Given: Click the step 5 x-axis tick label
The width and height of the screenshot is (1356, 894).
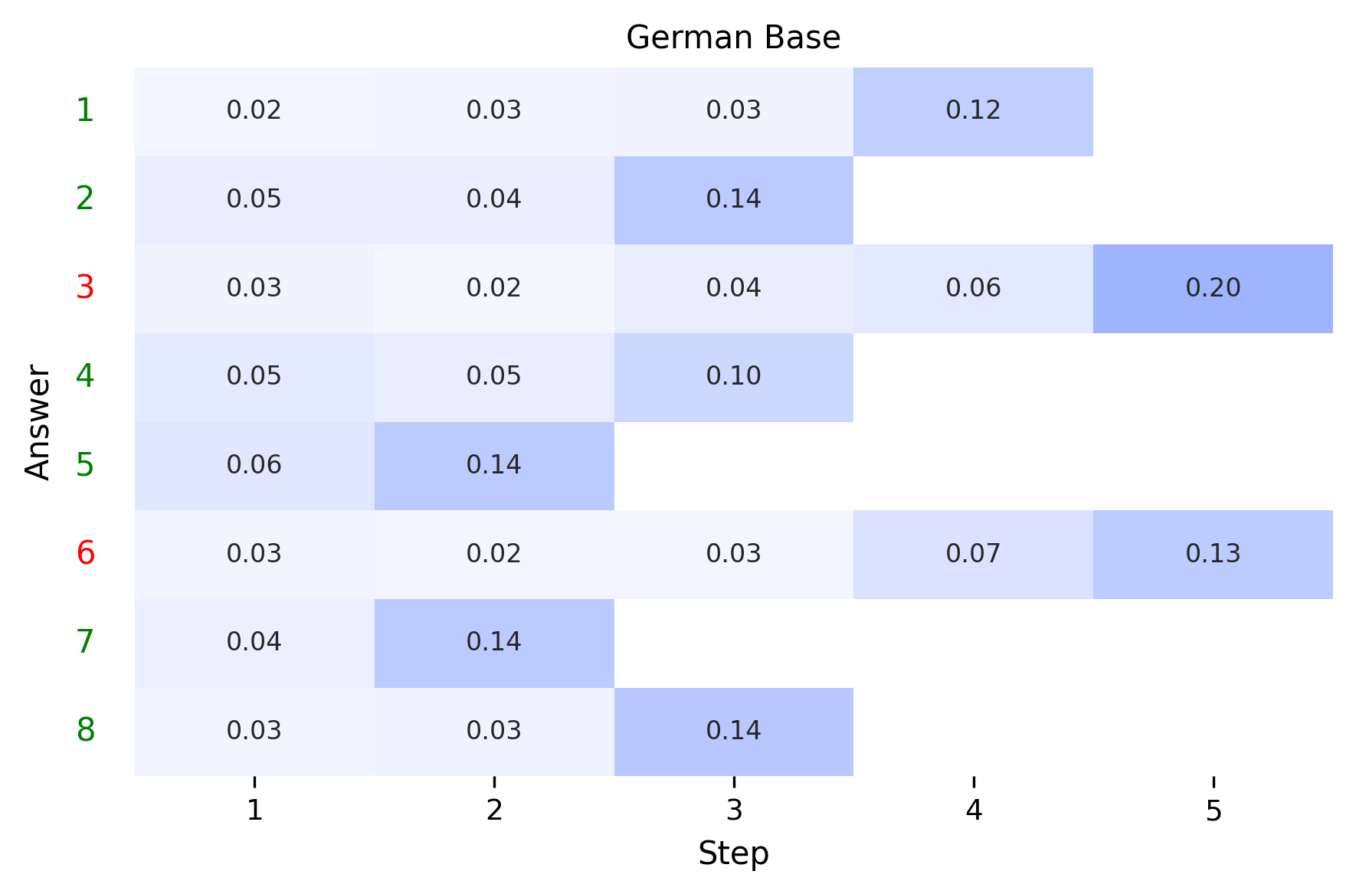Looking at the screenshot, I should (1213, 810).
